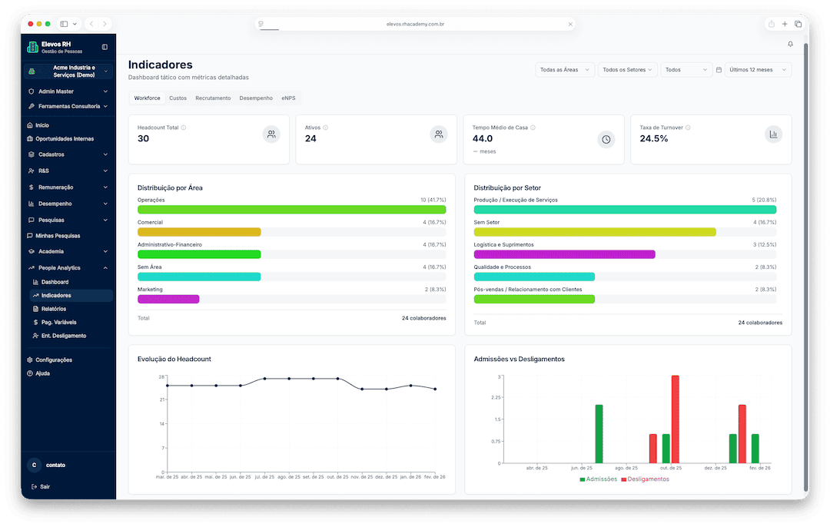Click the Elevos RH logo icon

(x=32, y=47)
